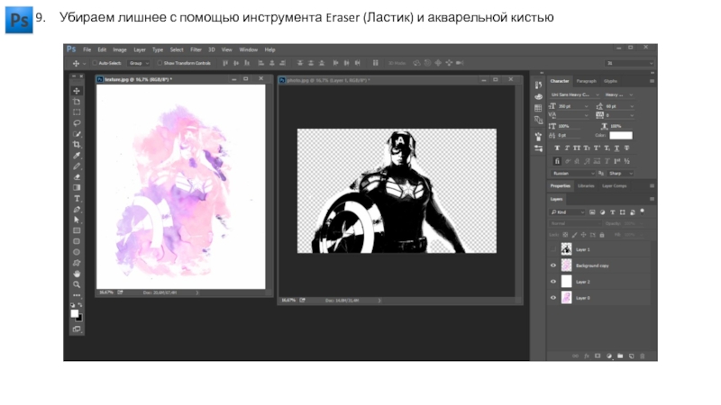
Task: Open the font size dropdown
Action: [x=573, y=106]
